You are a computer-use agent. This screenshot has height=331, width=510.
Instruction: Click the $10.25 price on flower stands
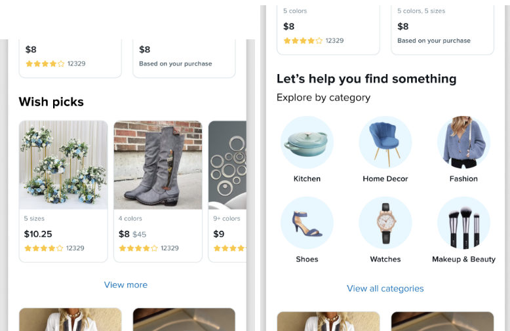[38, 234]
